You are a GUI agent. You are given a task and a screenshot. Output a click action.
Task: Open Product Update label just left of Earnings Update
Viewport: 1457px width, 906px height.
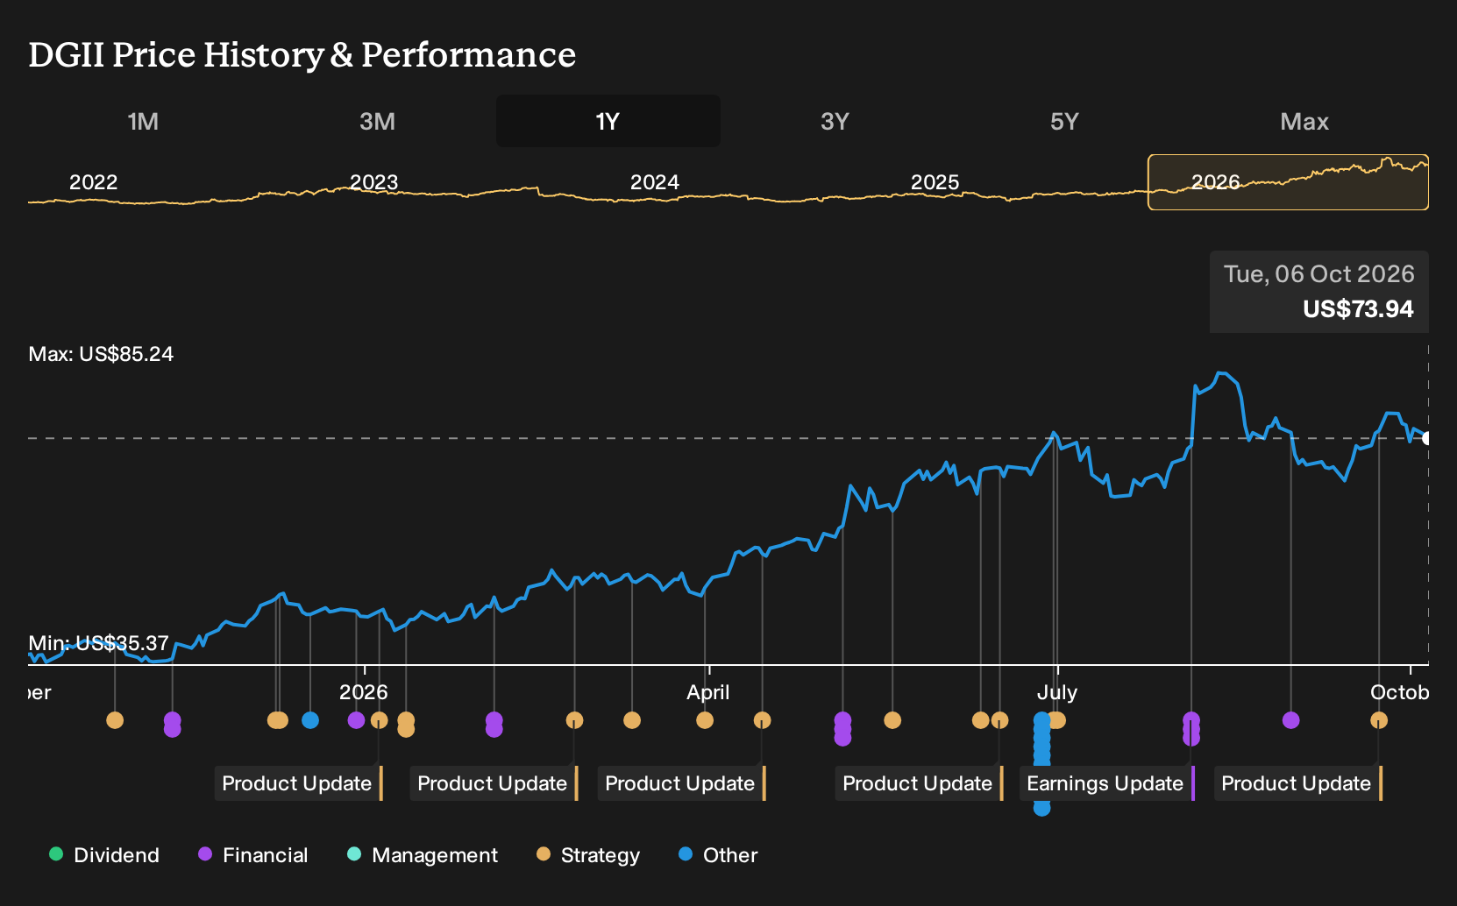pos(920,783)
